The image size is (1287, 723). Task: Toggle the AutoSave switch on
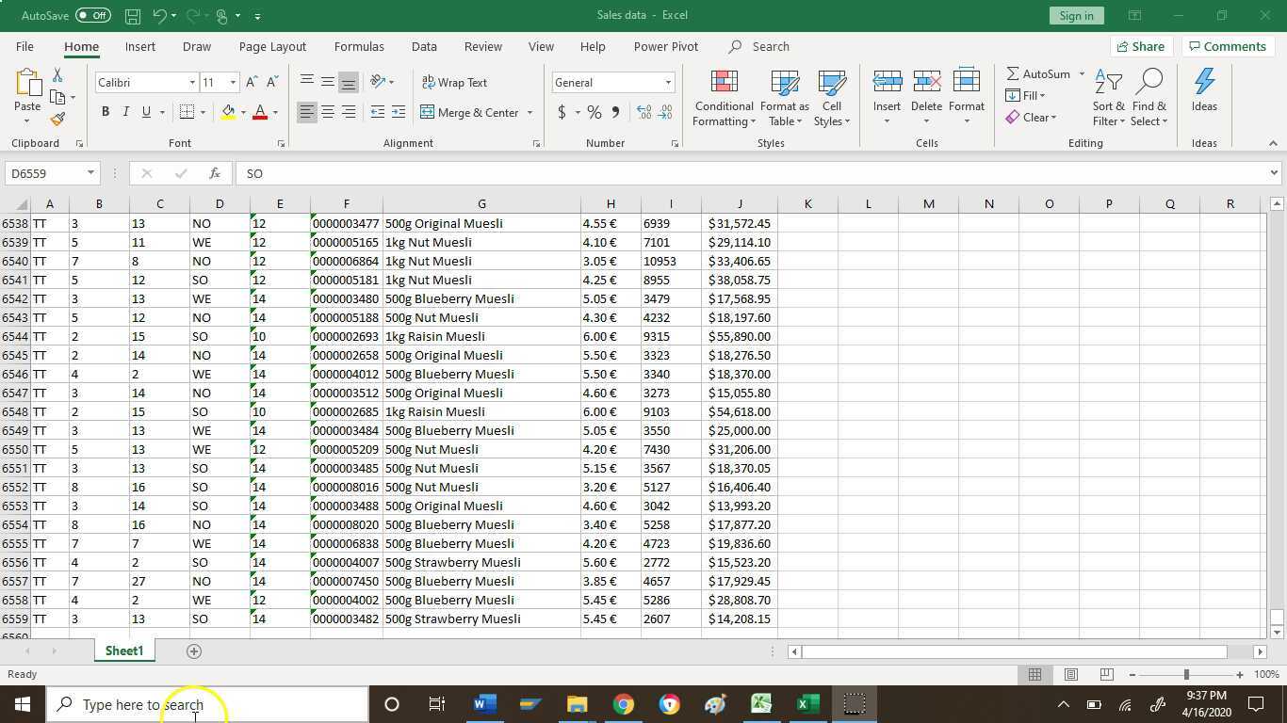tap(90, 15)
